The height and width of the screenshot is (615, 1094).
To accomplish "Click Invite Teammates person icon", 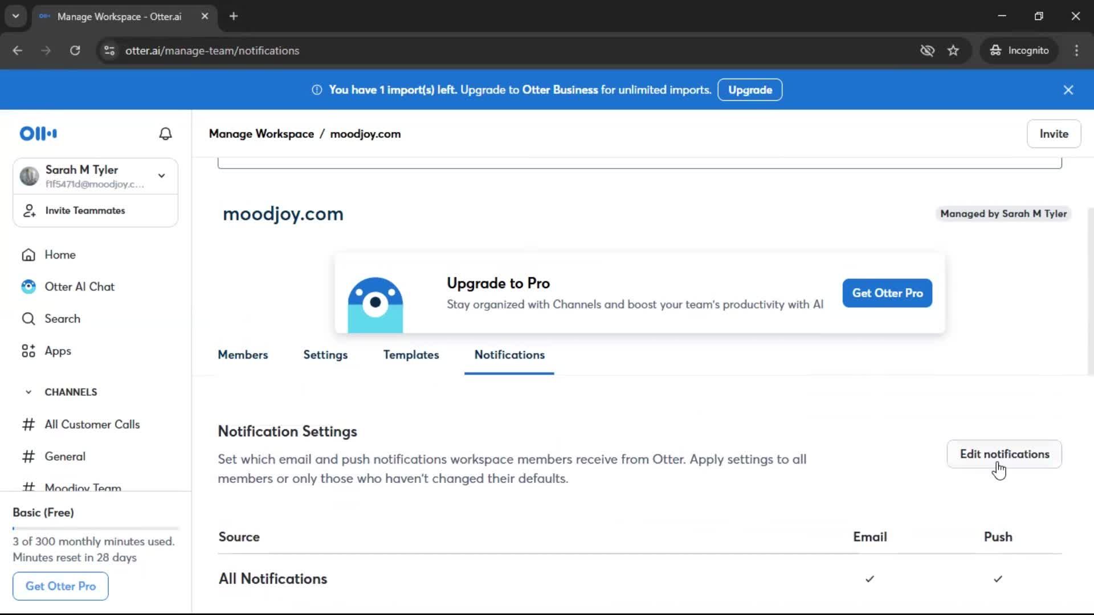I will point(29,211).
